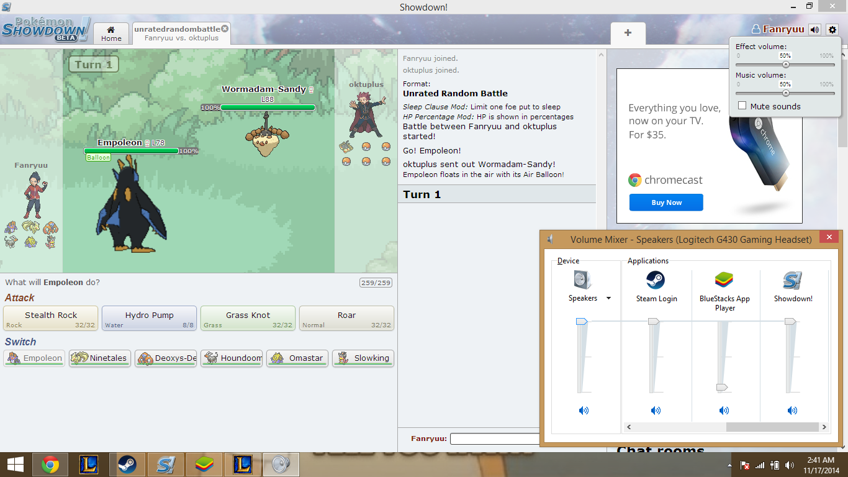
Task: Open a new room with plus tab
Action: [628, 33]
